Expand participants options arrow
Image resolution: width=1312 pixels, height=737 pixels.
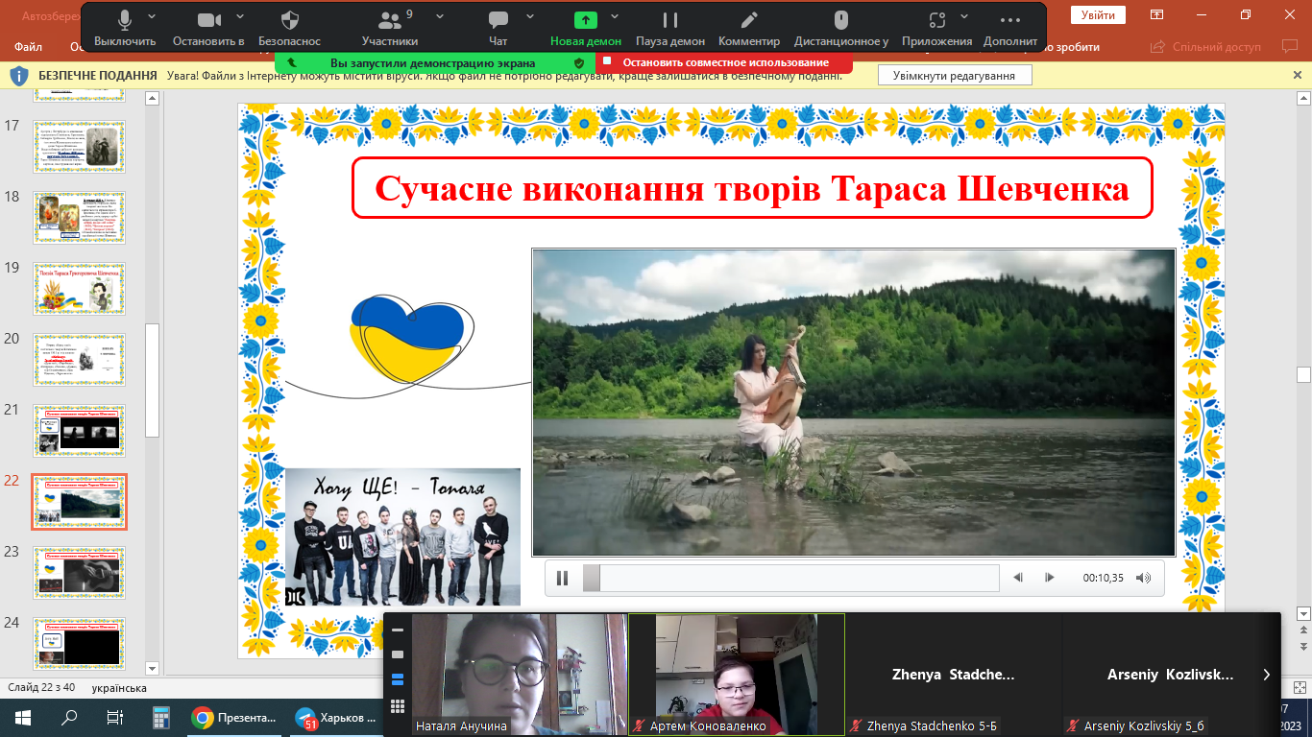point(439,16)
